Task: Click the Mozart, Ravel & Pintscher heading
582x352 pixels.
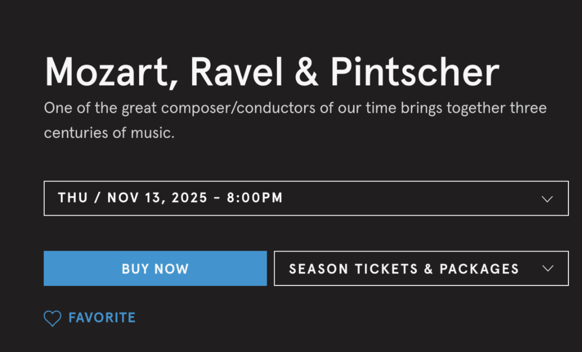Action: (x=272, y=72)
